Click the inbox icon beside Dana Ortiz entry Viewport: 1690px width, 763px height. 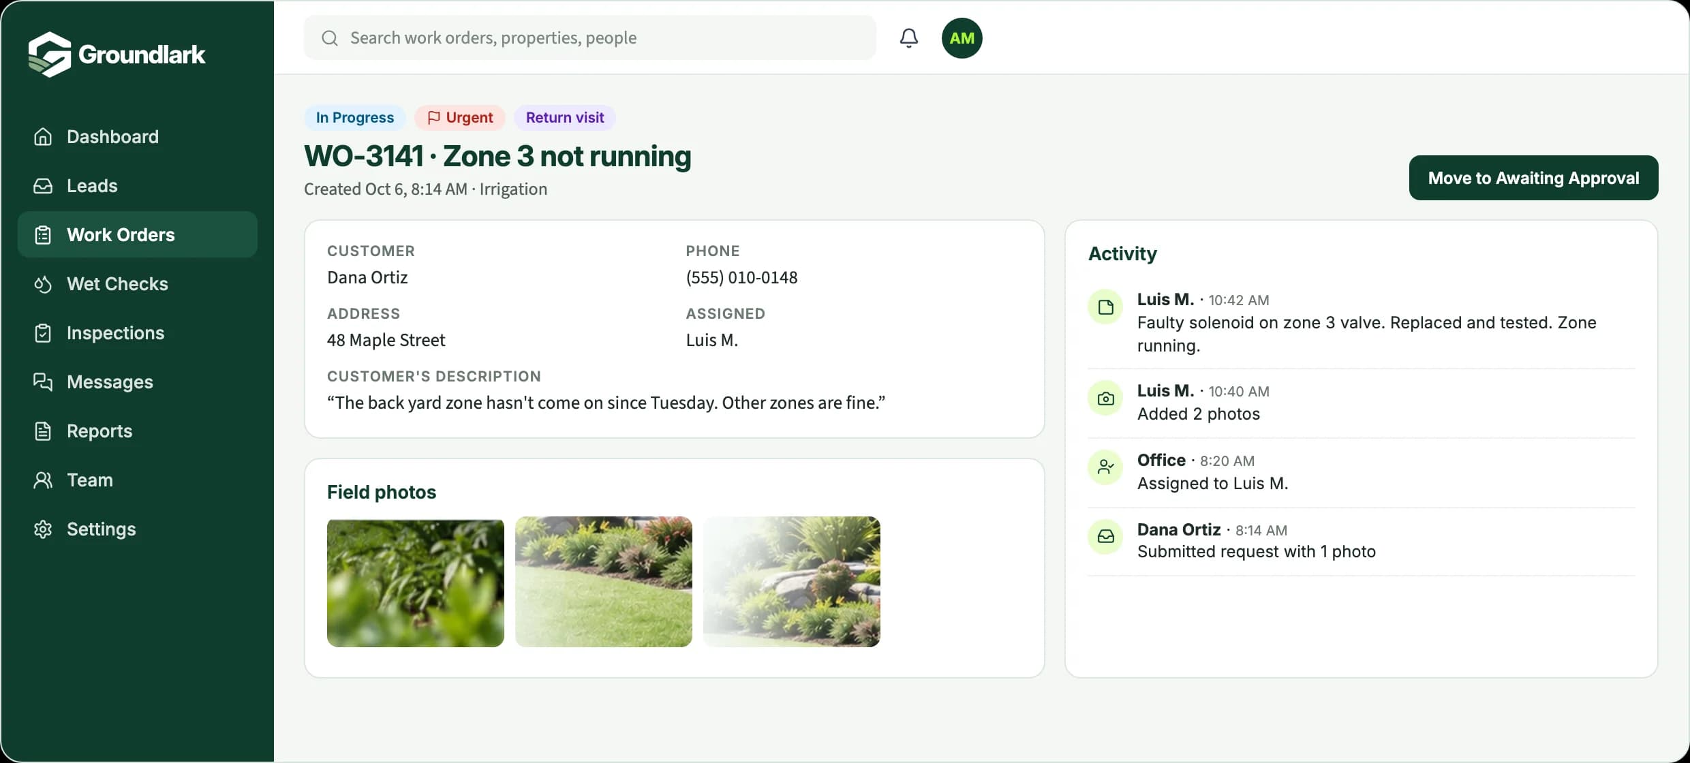[1105, 538]
